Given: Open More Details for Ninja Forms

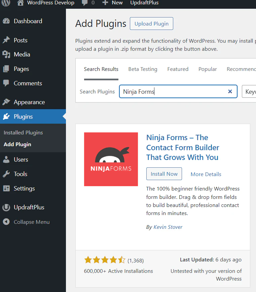Looking at the screenshot, I should 206,174.
